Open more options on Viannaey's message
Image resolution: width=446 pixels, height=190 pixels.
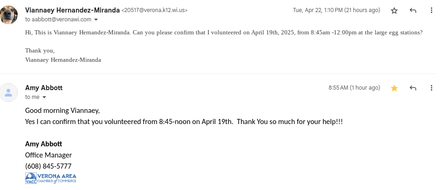[x=432, y=10]
